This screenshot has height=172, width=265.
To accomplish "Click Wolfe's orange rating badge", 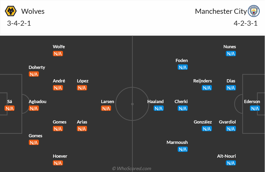I will (x=58, y=54).
